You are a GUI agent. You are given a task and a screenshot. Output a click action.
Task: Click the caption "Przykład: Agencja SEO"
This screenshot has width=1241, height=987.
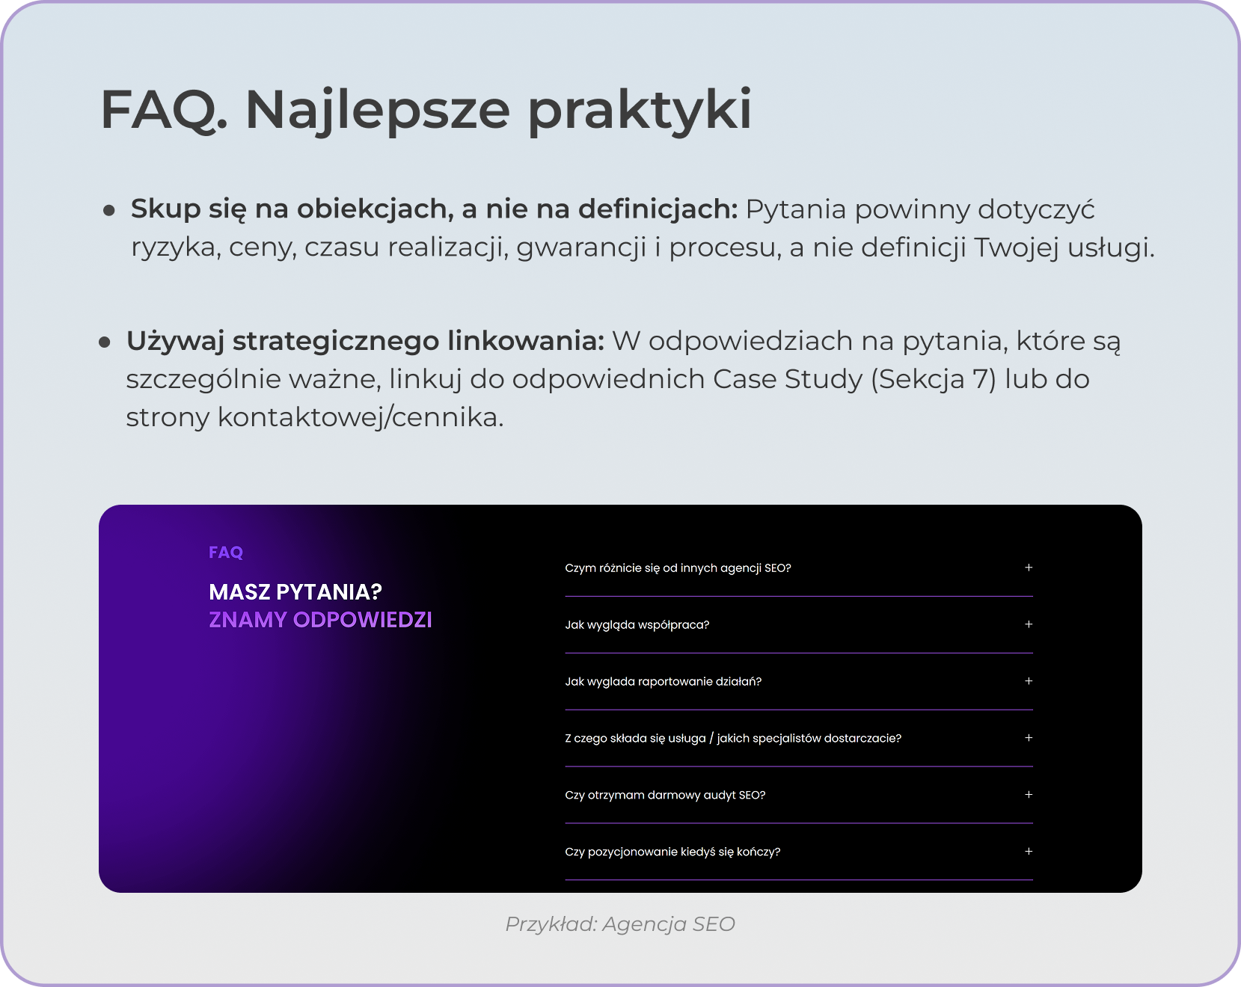[x=619, y=924]
